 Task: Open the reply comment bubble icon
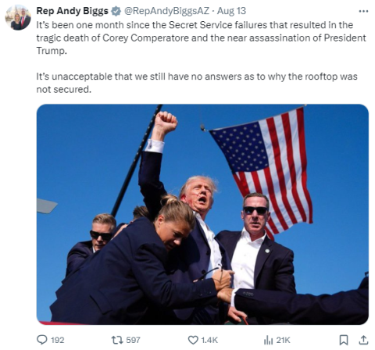[x=42, y=340]
